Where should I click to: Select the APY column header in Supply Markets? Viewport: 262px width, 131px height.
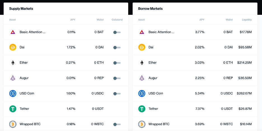[73, 20]
